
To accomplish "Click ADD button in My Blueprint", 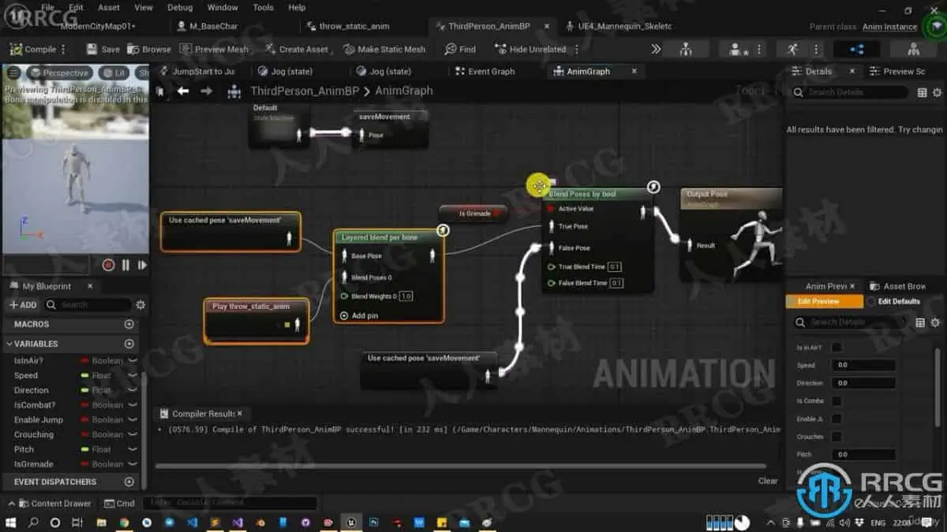I will click(x=23, y=305).
